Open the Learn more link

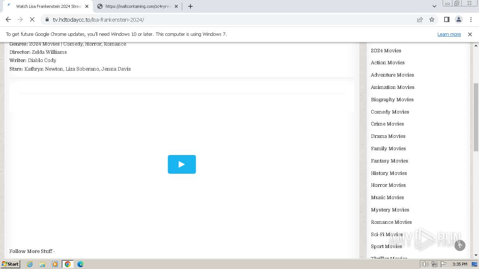coord(449,34)
